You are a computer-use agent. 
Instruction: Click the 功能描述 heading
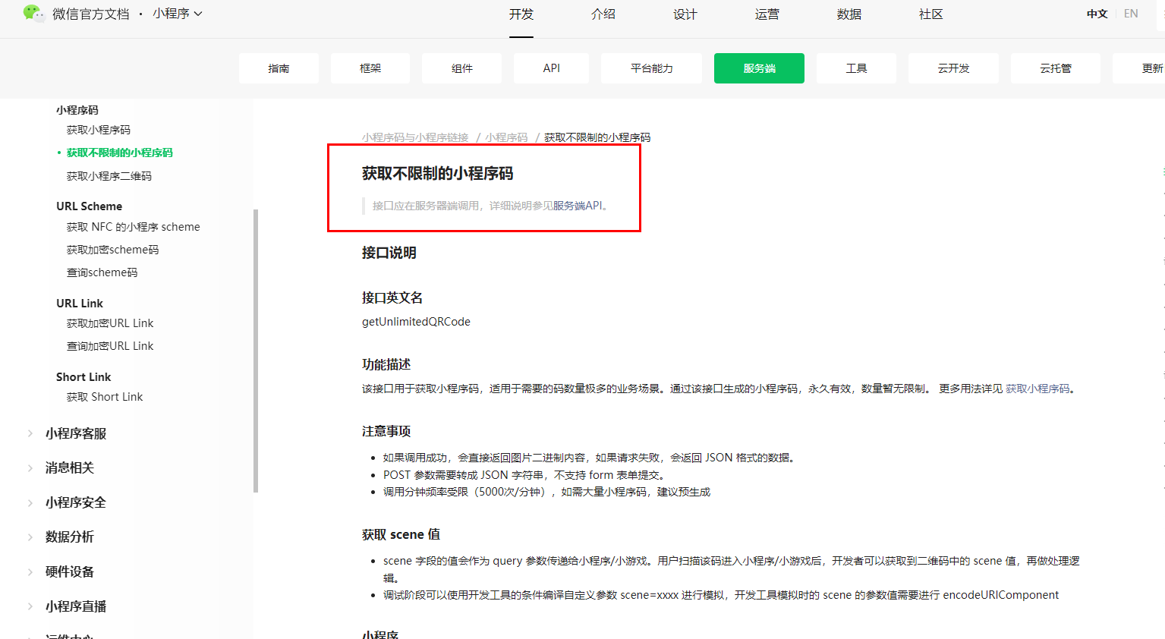click(386, 364)
